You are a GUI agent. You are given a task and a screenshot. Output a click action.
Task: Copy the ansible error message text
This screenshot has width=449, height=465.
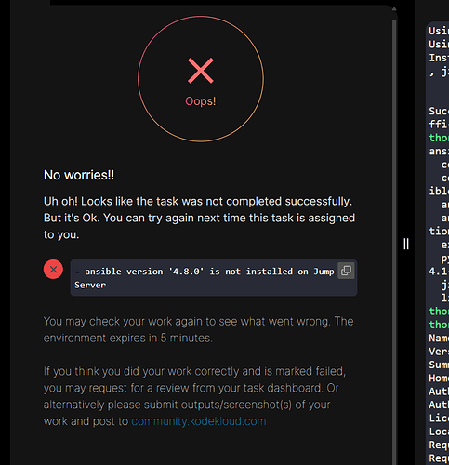pyautogui.click(x=346, y=271)
